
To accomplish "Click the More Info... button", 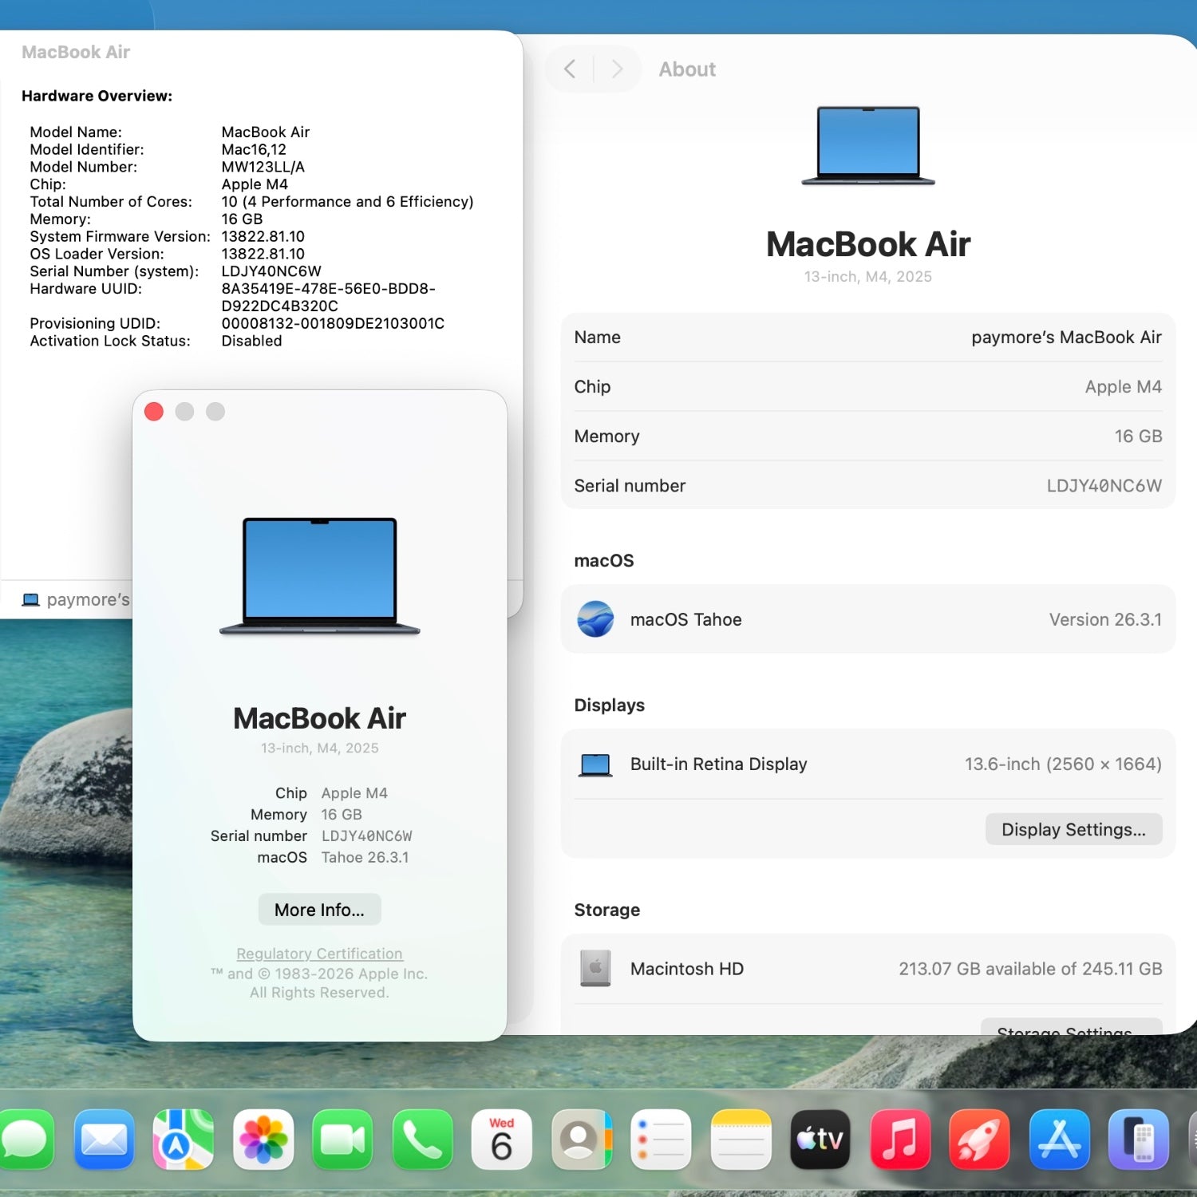I will click(319, 910).
